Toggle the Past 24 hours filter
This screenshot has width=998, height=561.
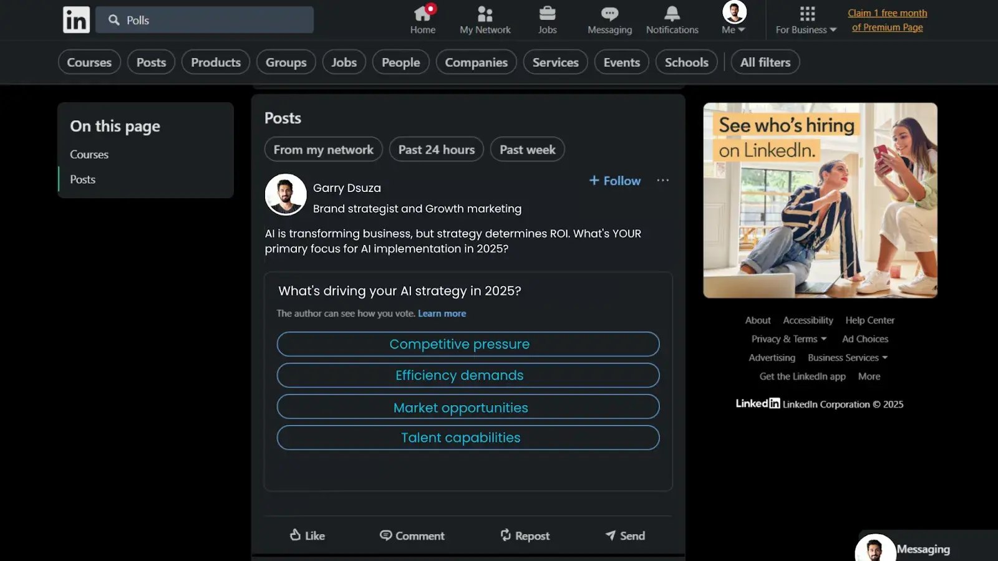point(436,150)
